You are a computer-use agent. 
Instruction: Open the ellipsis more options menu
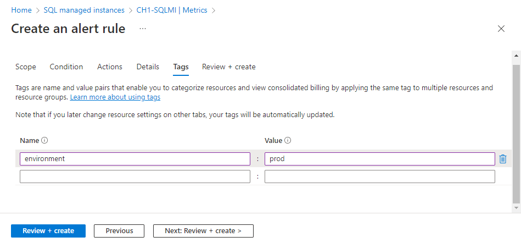pyautogui.click(x=143, y=29)
